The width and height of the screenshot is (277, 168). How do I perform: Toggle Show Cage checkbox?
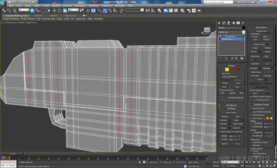(x=251, y=118)
